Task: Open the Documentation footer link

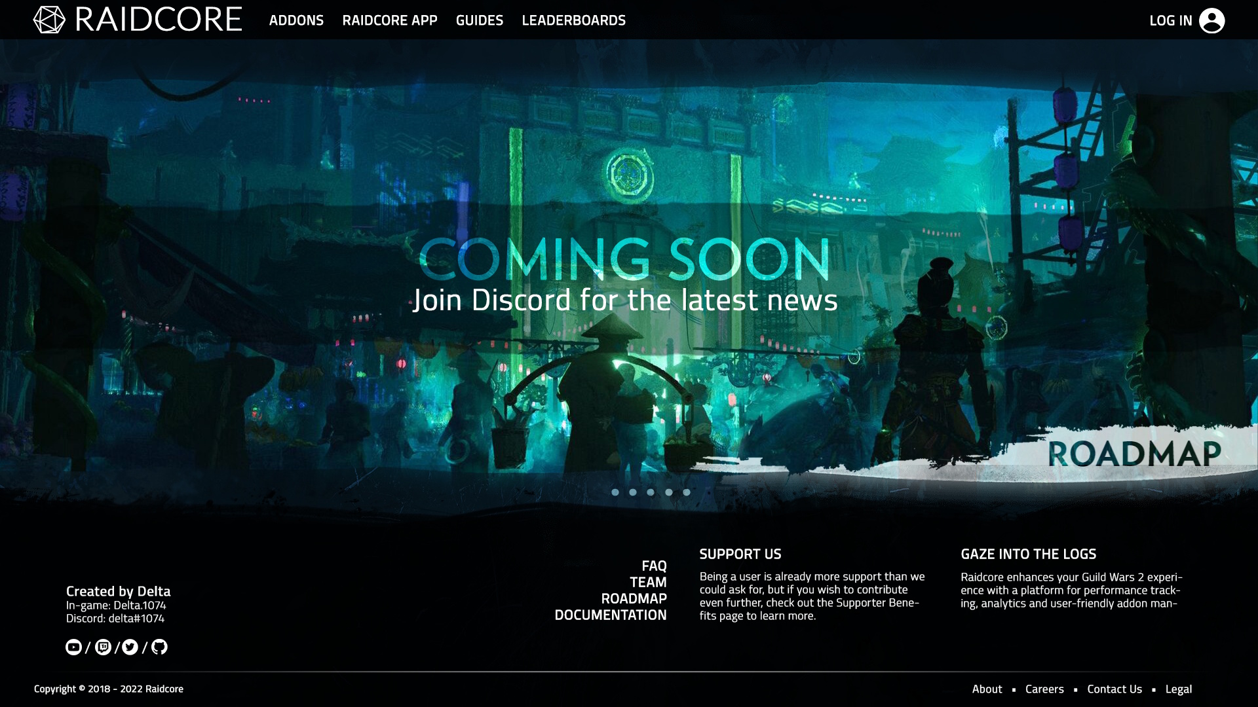Action: click(610, 615)
